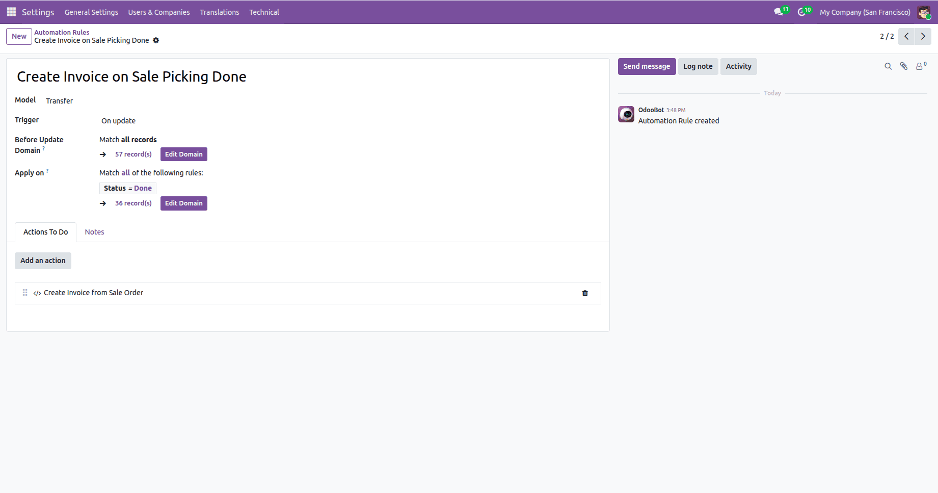This screenshot has width=938, height=493.
Task: Search messages with the magnifier icon
Action: click(x=888, y=66)
